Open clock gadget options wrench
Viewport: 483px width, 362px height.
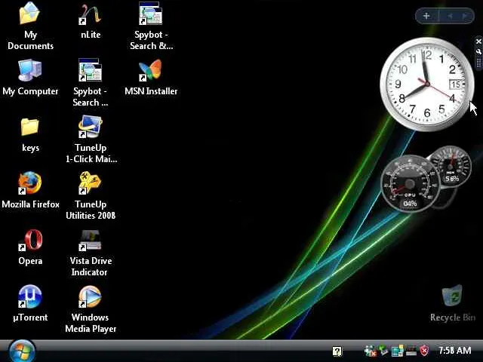(478, 51)
